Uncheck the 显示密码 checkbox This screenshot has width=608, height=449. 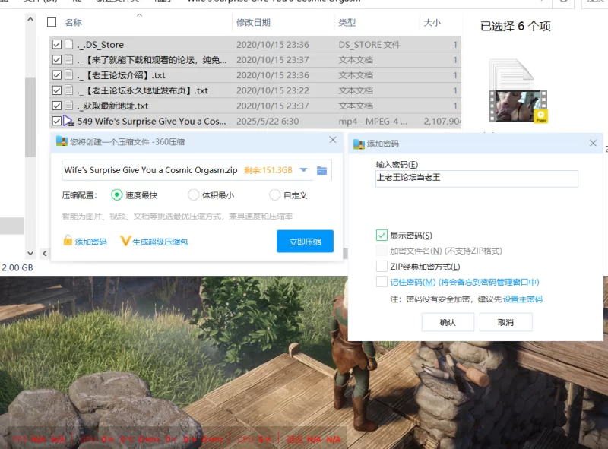tap(382, 236)
